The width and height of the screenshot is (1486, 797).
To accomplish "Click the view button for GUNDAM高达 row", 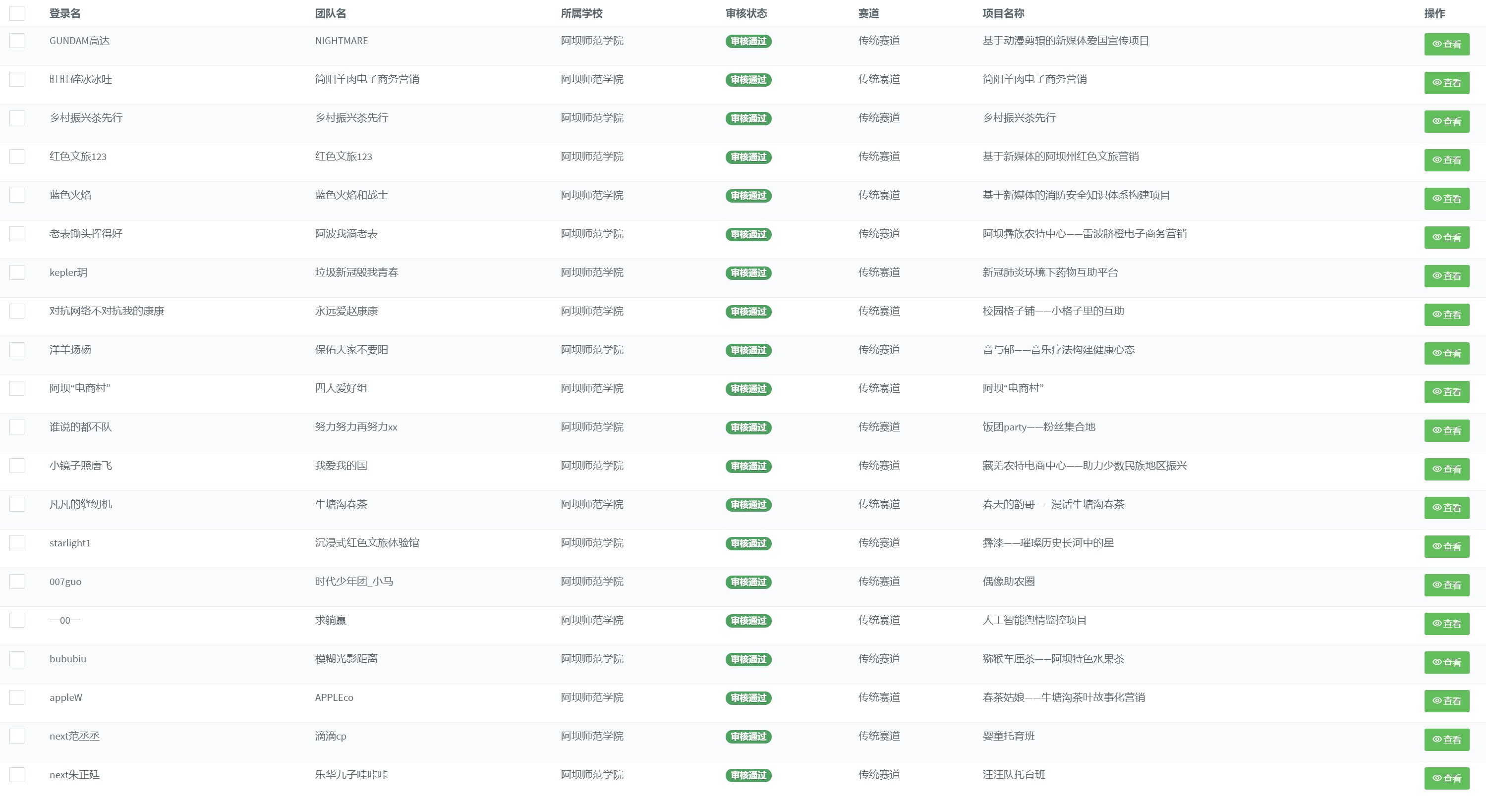I will [1446, 45].
